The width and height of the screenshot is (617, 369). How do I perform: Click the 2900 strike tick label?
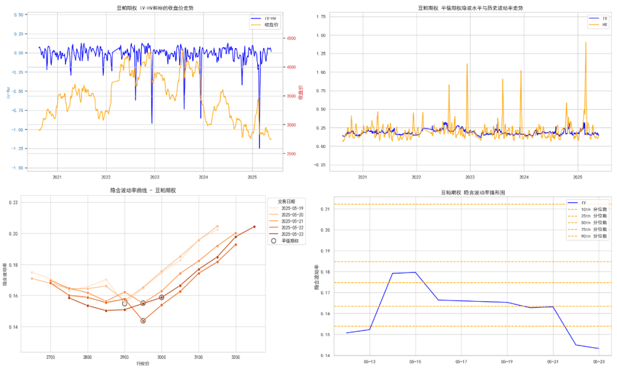[x=125, y=357]
